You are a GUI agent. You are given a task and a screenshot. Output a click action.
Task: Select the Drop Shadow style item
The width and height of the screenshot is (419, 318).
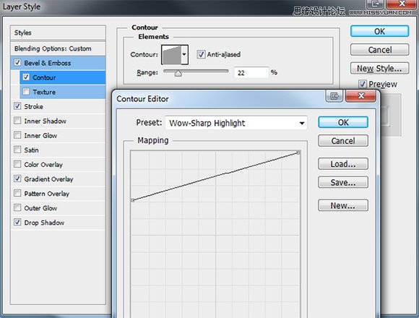(x=44, y=223)
